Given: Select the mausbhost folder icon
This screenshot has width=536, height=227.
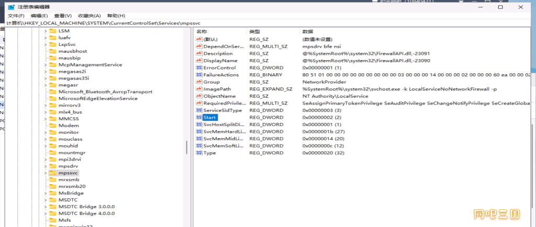Looking at the screenshot, I should (52, 51).
